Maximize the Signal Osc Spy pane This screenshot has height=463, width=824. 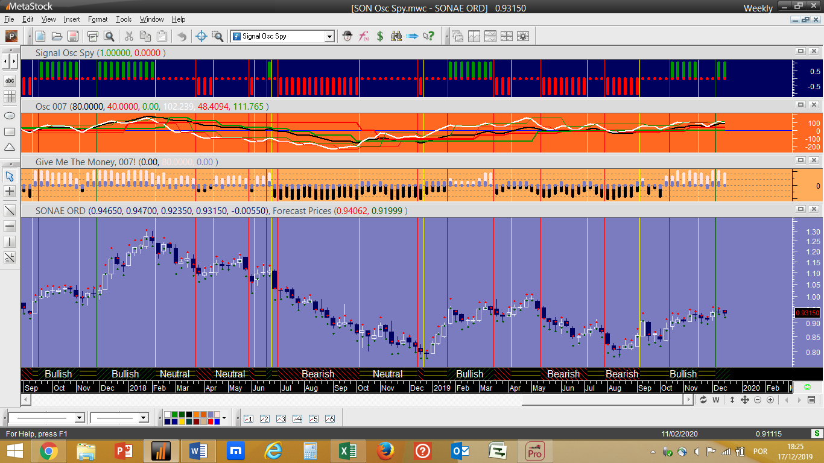801,52
